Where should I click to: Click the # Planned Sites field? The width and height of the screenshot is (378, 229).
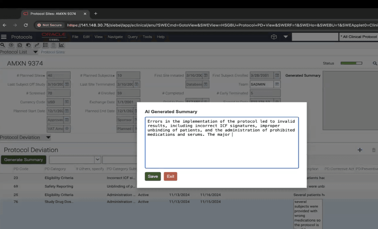[59, 75]
